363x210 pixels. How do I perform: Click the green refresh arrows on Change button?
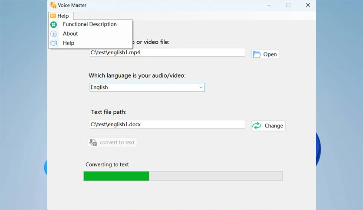(x=257, y=125)
